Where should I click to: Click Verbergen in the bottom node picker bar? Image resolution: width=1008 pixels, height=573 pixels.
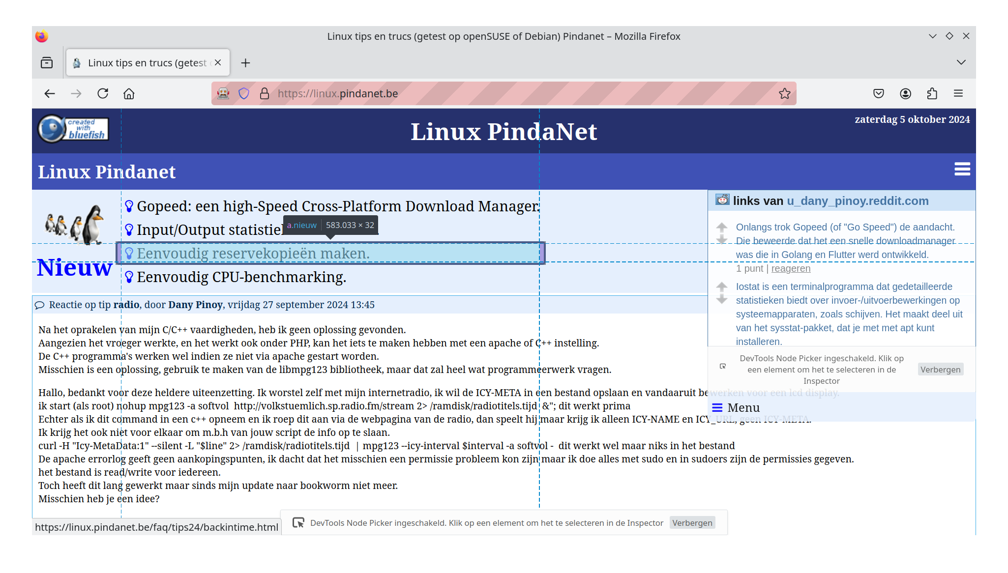click(x=692, y=523)
